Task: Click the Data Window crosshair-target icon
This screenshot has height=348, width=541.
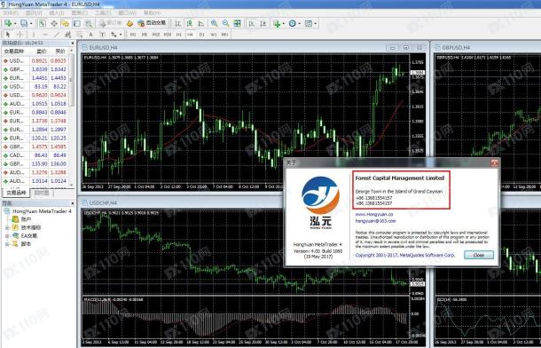Action: tap(54, 23)
